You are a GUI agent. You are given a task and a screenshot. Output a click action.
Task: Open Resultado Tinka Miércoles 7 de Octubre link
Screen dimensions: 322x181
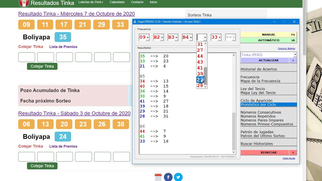pos(76,14)
